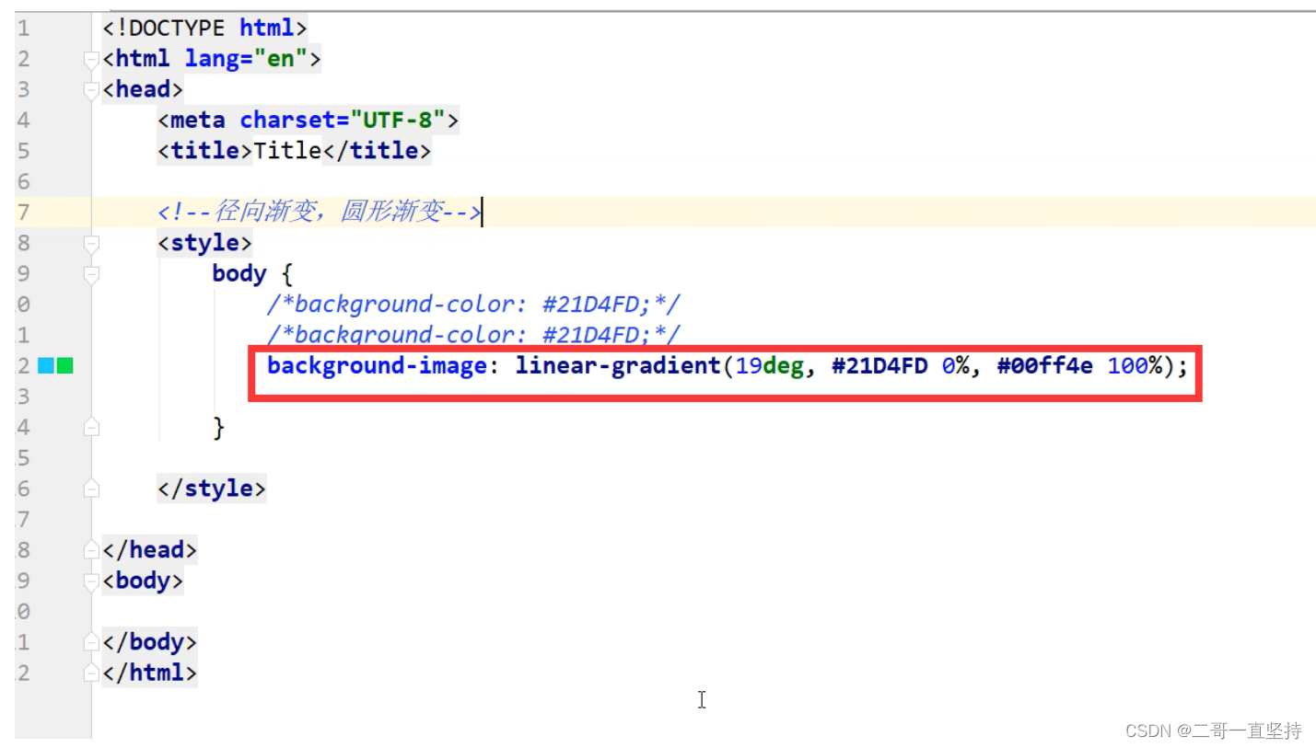Click the background-image property name

tap(377, 365)
